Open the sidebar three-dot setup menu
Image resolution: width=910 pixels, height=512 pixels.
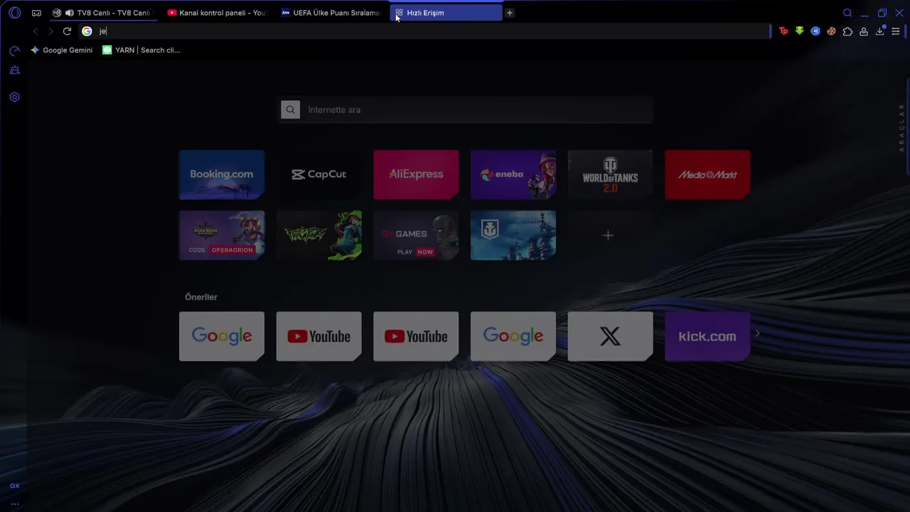[x=14, y=504]
